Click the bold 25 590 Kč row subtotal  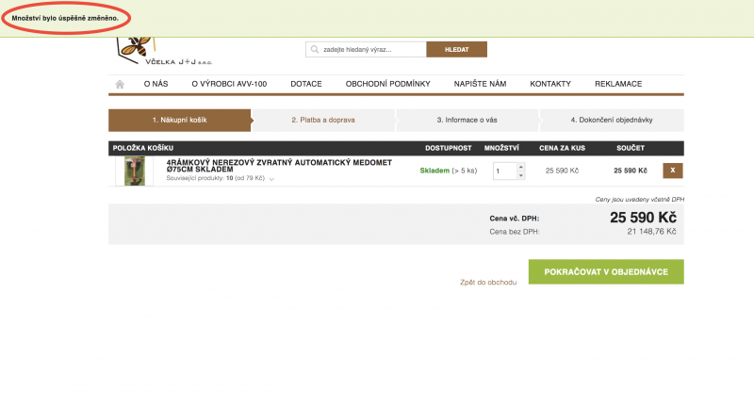click(631, 171)
